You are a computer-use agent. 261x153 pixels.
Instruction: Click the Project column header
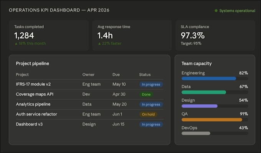(22, 75)
